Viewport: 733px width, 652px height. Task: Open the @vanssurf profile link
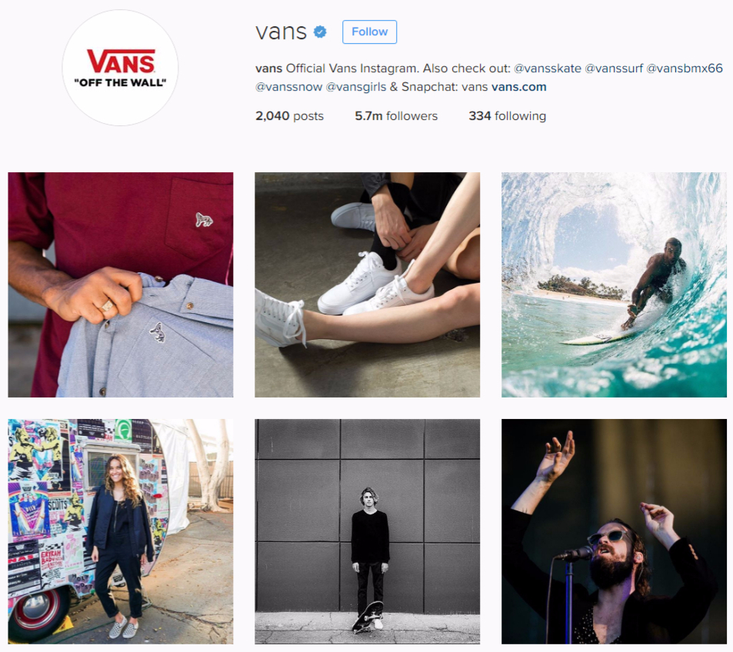pos(614,68)
